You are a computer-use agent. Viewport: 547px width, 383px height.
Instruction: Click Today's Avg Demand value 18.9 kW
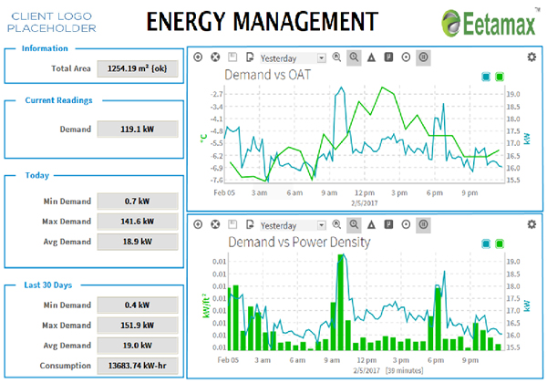click(138, 242)
